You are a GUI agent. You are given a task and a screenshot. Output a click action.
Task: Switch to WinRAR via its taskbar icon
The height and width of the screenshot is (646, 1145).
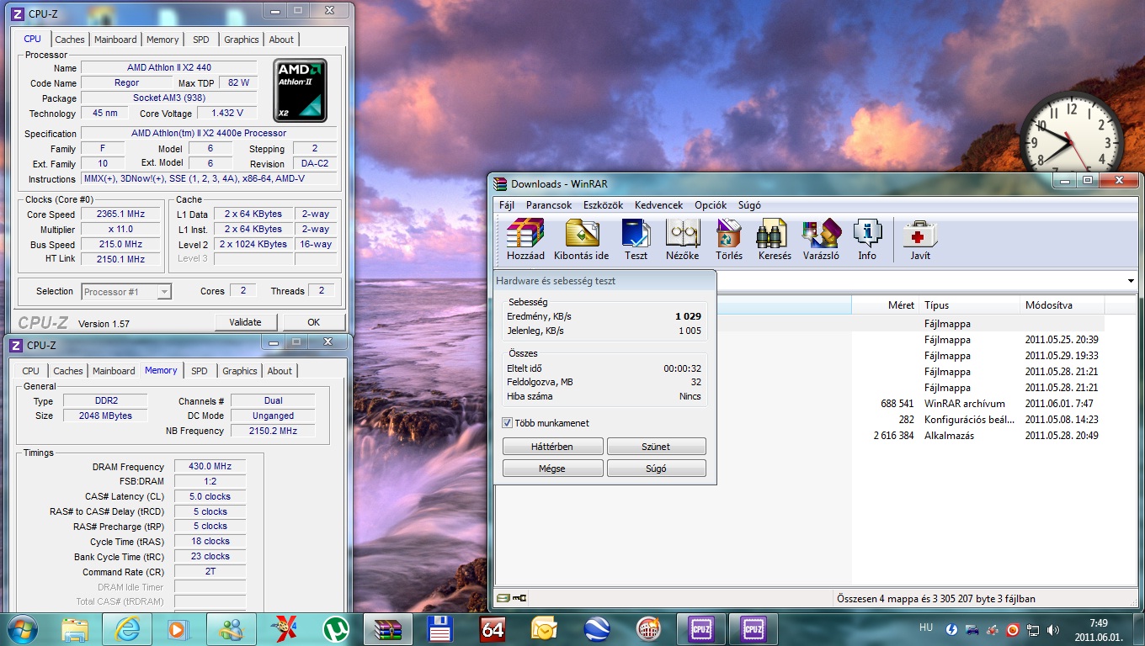tap(388, 629)
